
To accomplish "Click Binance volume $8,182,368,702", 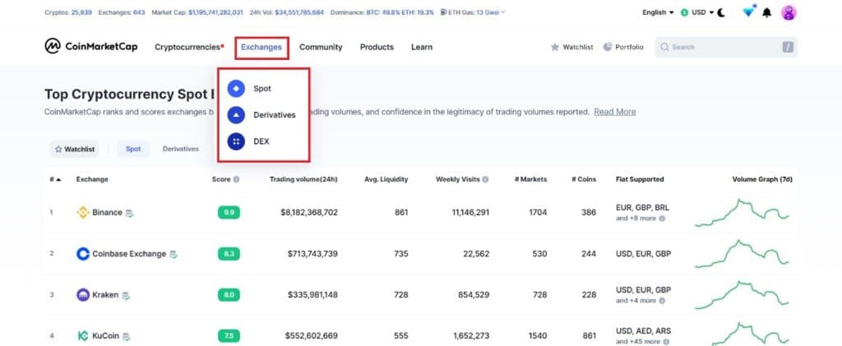I will (309, 212).
